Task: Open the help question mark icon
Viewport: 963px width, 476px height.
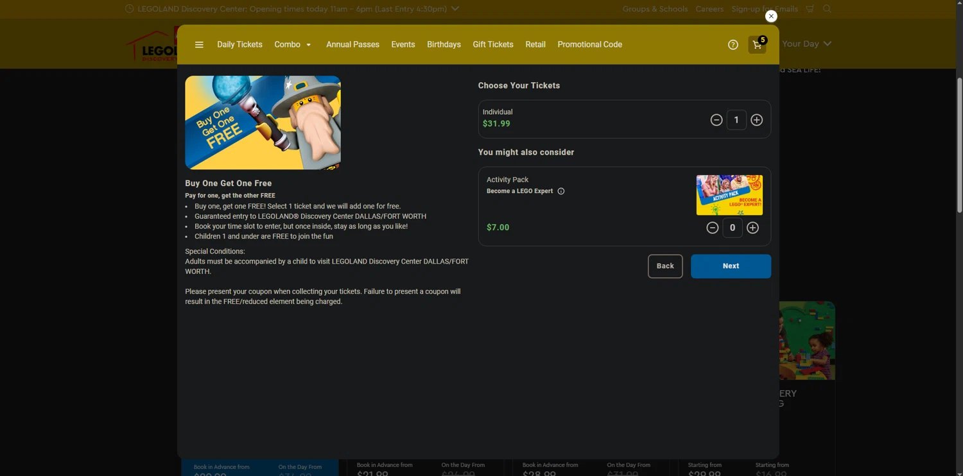Action: click(x=733, y=45)
